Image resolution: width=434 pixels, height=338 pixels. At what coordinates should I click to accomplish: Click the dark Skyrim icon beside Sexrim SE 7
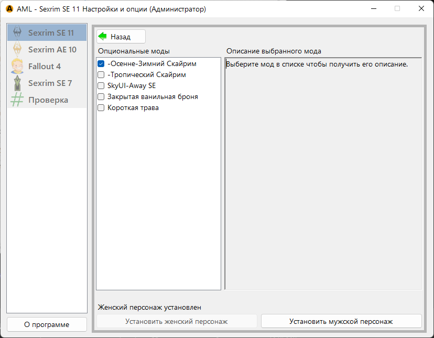(x=17, y=83)
